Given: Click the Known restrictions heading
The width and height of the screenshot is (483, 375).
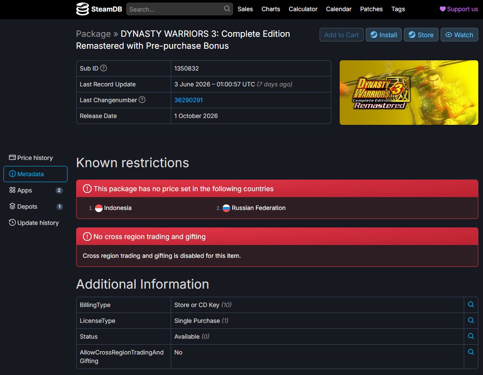Looking at the screenshot, I should click(133, 162).
